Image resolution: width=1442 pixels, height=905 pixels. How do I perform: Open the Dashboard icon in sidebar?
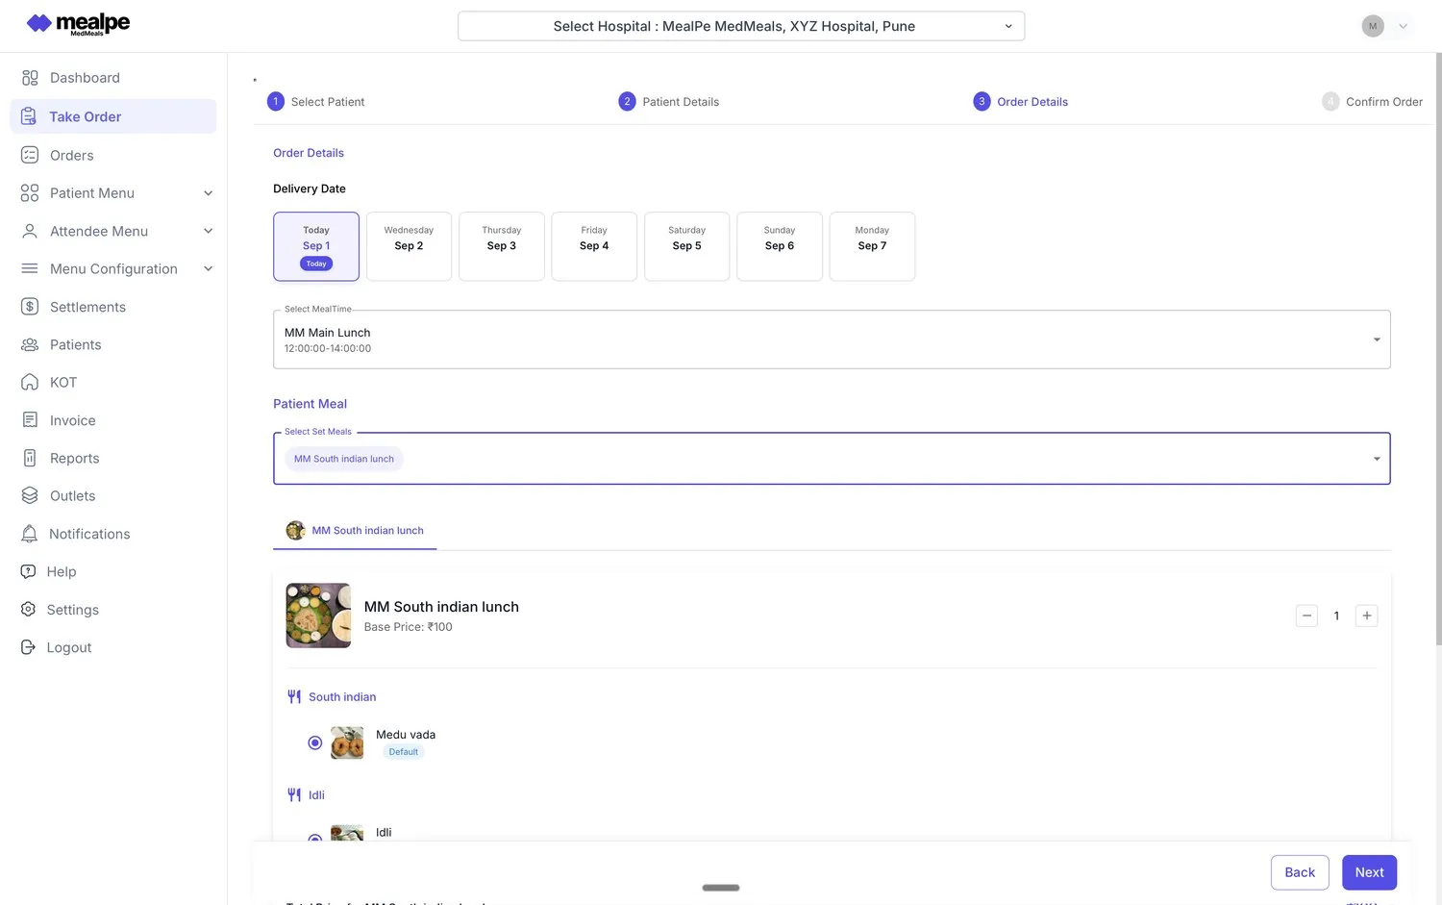coord(30,78)
